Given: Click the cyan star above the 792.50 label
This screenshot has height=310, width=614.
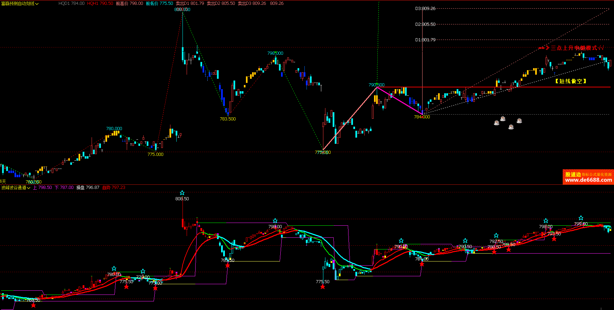Looking at the screenshot, I should pyautogui.click(x=496, y=236).
